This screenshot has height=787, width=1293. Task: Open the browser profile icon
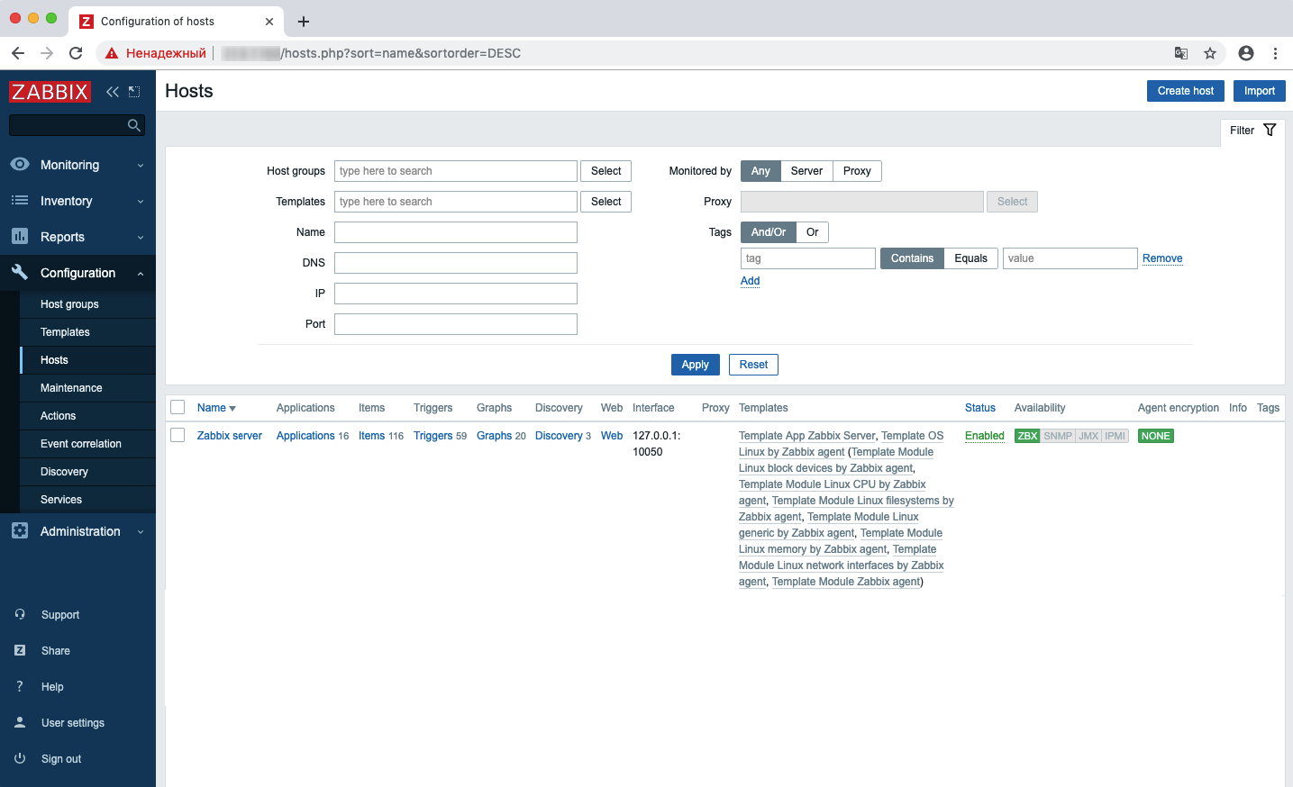coord(1246,53)
